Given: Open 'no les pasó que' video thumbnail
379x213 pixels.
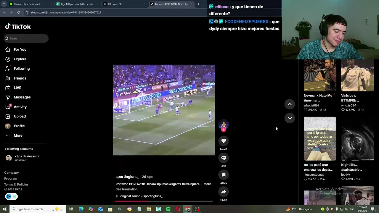Looking at the screenshot, I should click(x=320, y=138).
